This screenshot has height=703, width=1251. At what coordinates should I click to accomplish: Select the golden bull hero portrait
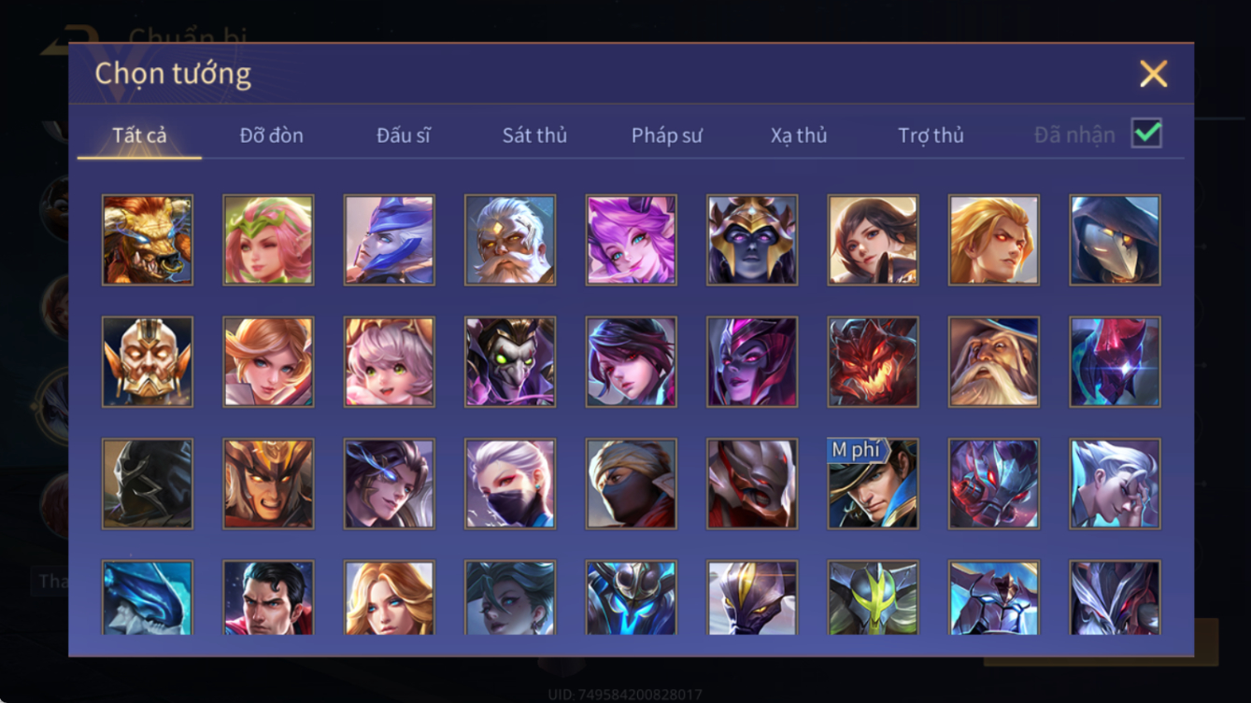click(148, 240)
